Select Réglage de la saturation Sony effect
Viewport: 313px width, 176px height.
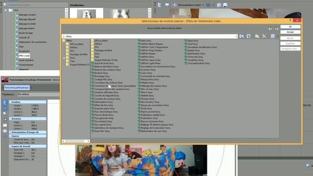156,128
